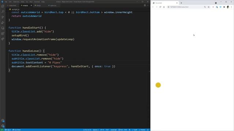Open the Selection menu in VS Code
The image size is (234, 131).
pyautogui.click(x=16, y=2)
